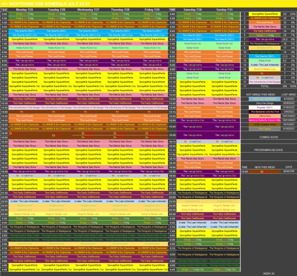Click the 'LAST AIRED' heading
297x276 pixels.
tap(289, 94)
